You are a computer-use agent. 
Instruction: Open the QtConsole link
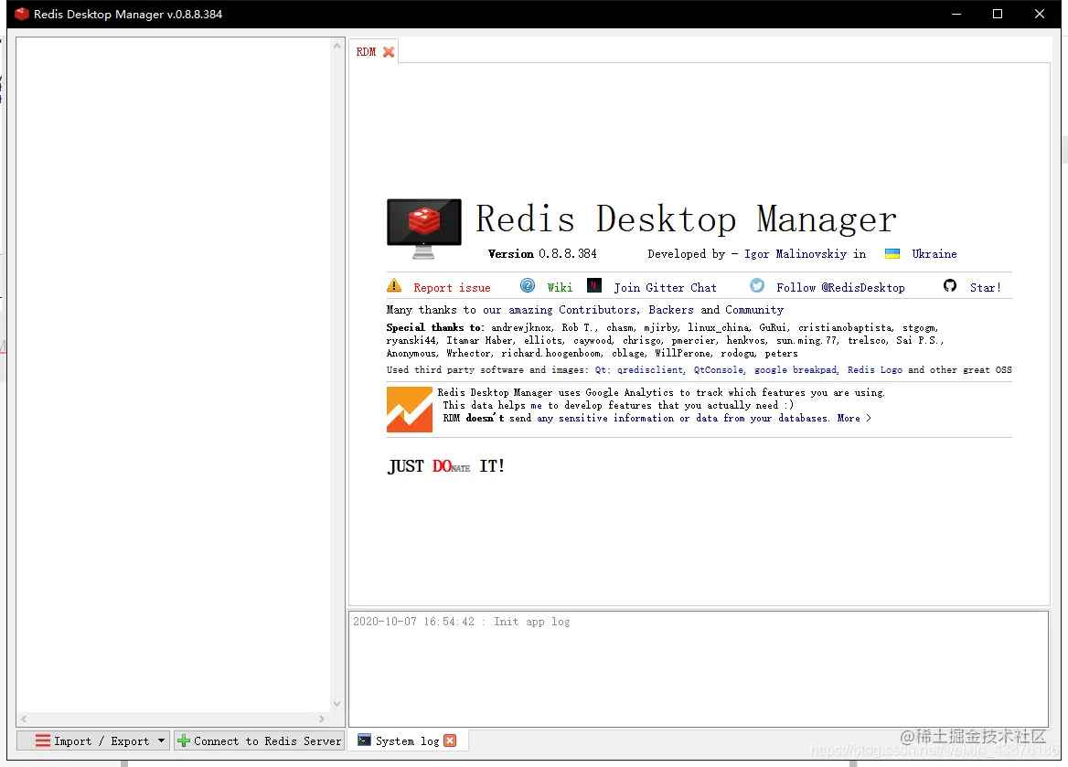pos(720,370)
